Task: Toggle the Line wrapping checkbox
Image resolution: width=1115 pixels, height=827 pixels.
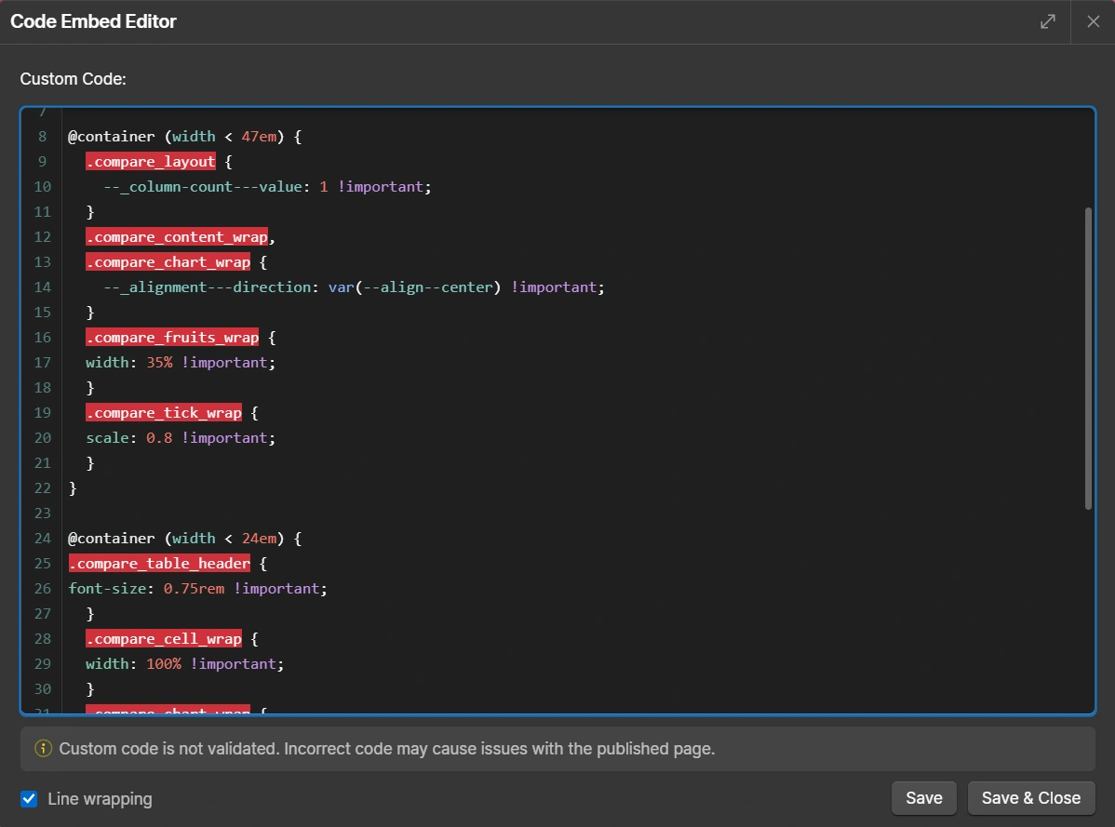Action: pyautogui.click(x=29, y=798)
